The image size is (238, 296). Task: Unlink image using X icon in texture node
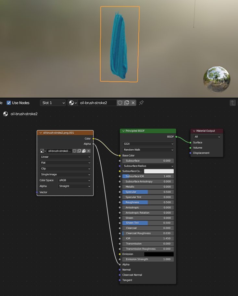[x=88, y=151]
